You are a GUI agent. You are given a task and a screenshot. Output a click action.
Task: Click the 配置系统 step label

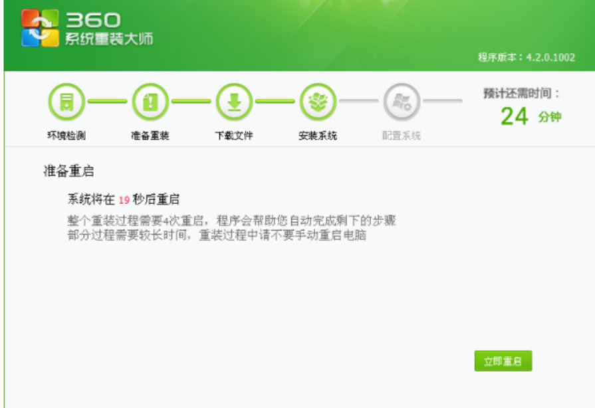coord(402,136)
